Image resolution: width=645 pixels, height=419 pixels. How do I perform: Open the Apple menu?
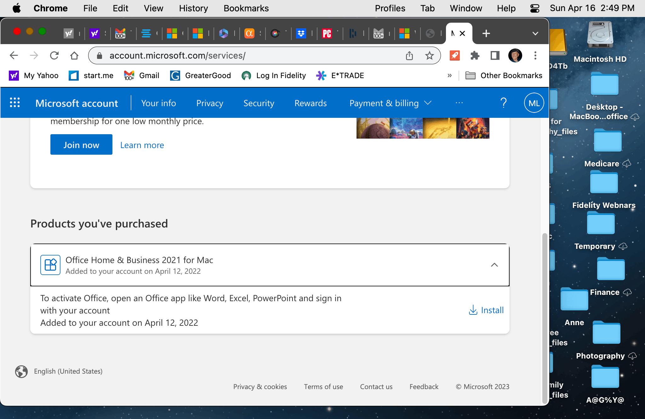tap(17, 8)
